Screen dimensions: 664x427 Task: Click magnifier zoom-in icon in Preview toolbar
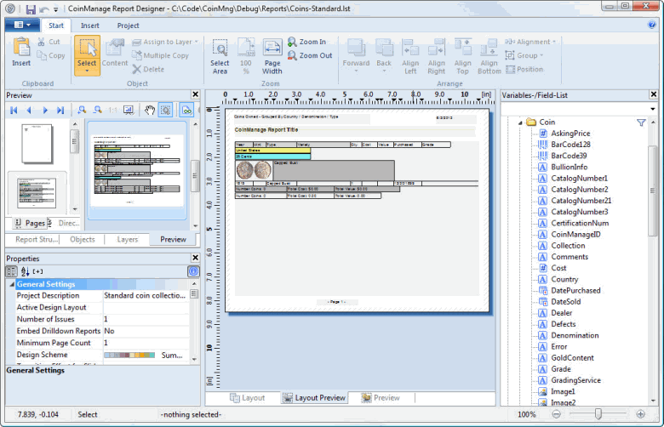coord(82,110)
